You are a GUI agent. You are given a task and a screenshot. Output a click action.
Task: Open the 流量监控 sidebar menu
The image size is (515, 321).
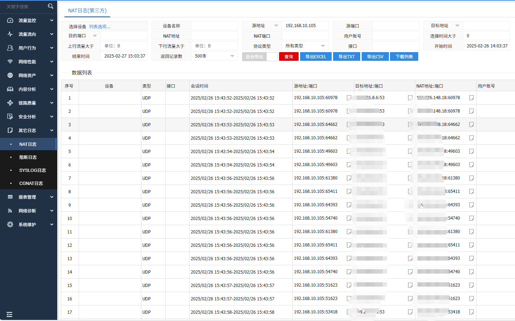pos(29,21)
